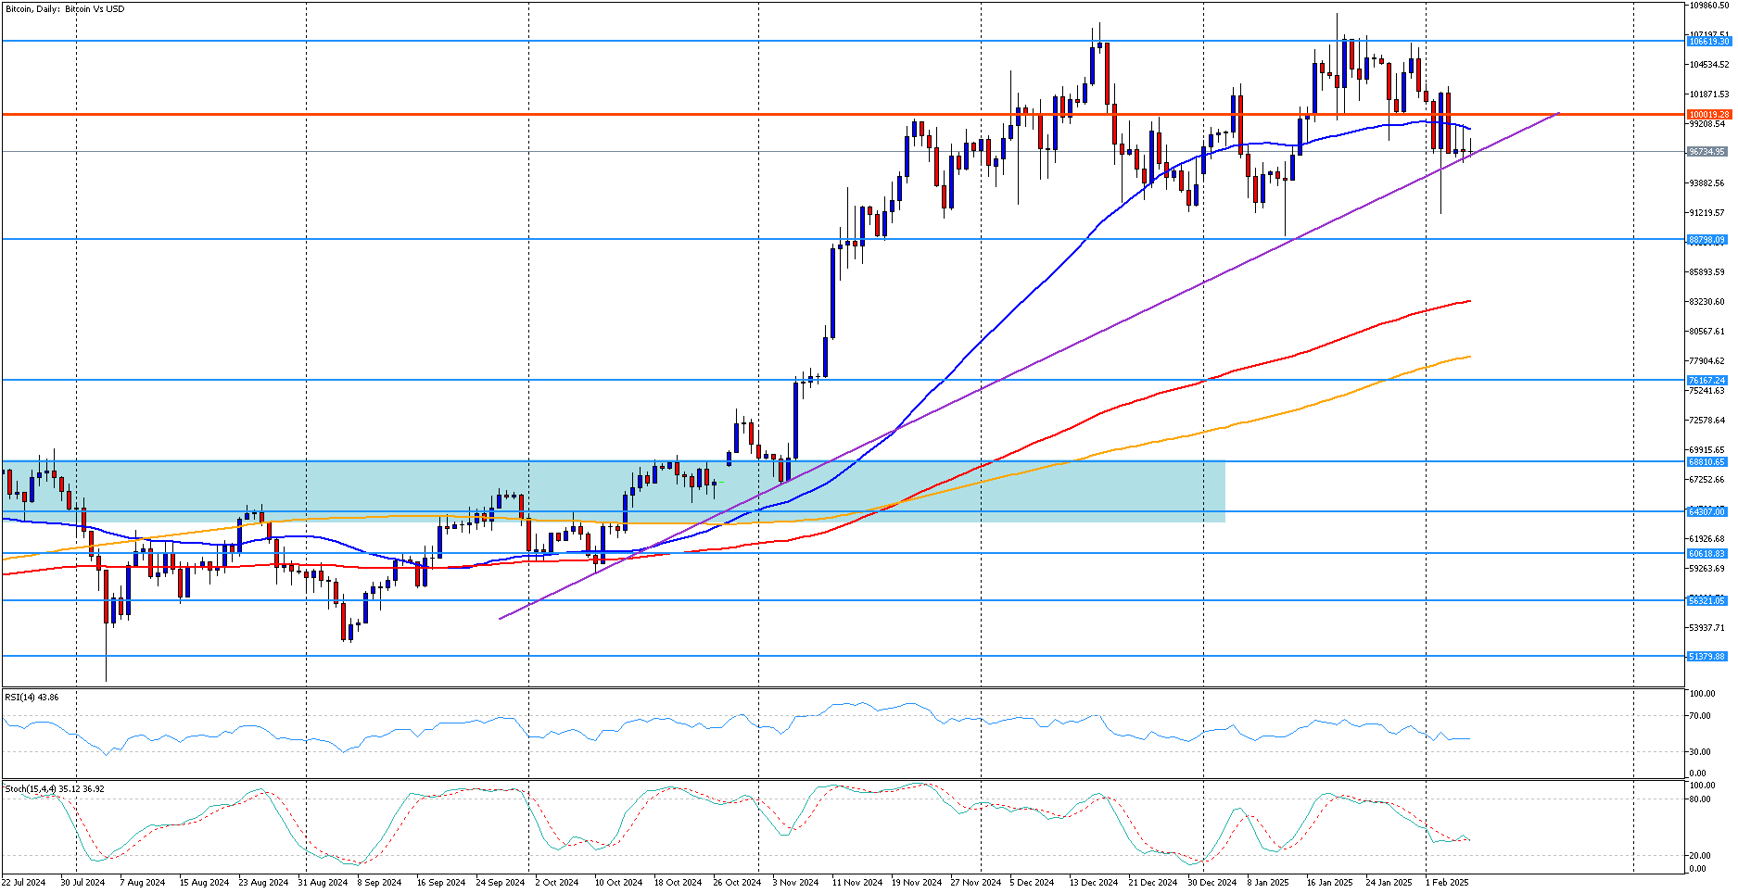
Task: Click the RSI(14) 43.86 indicator label
Action: (x=32, y=697)
